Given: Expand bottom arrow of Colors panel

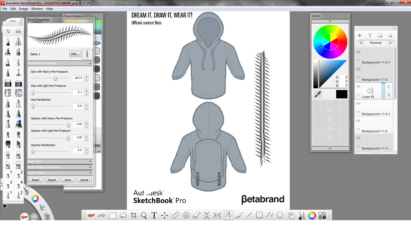Looking at the screenshot, I should [x=330, y=148].
